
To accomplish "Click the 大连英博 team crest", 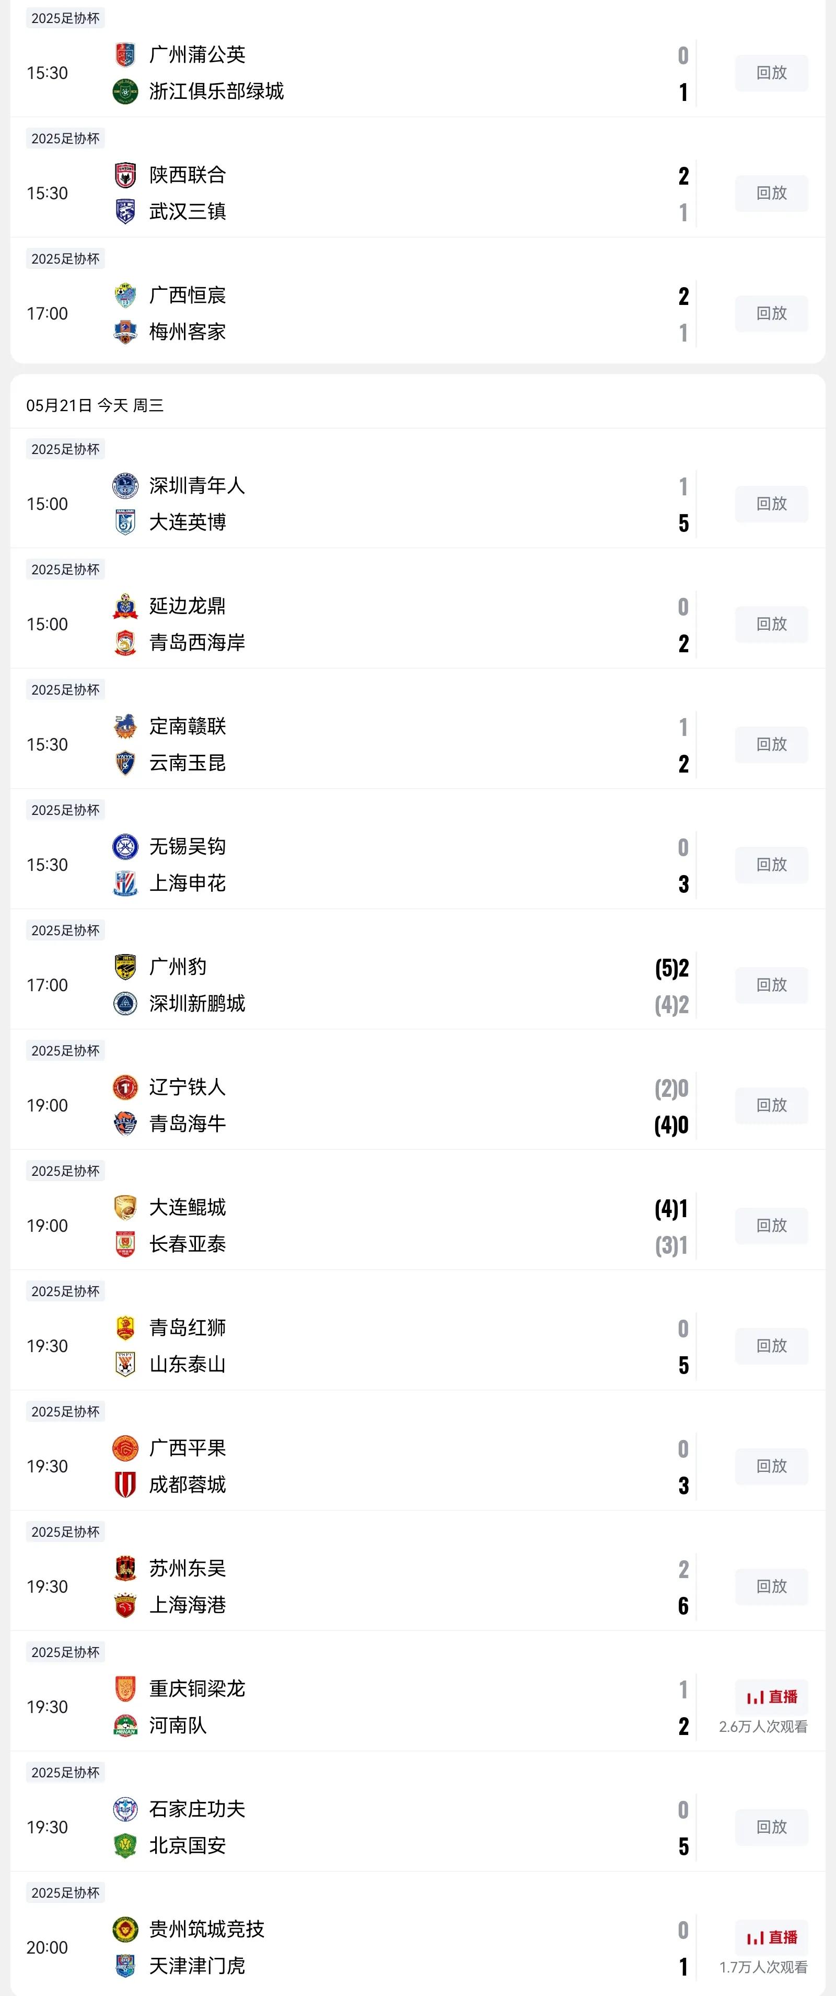I will [x=125, y=522].
